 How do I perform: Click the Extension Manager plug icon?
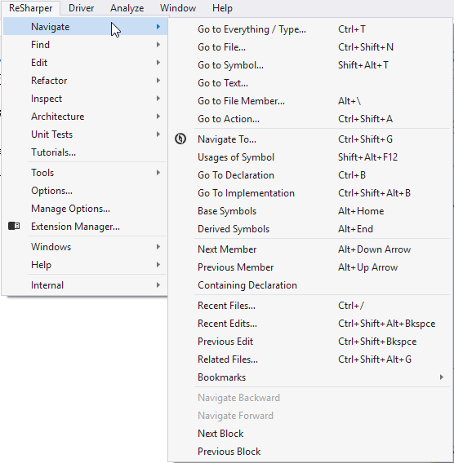14,226
